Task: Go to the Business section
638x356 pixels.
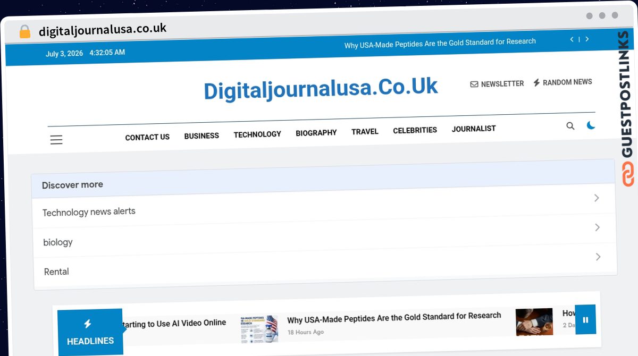Action: tap(202, 135)
